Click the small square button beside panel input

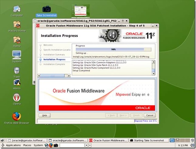coord(86,145)
